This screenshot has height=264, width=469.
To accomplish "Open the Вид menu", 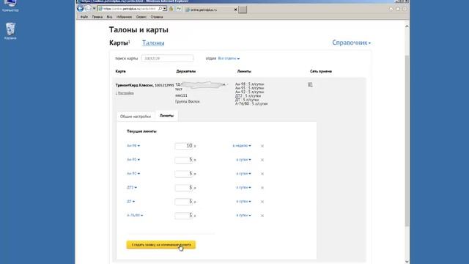I will pyautogui.click(x=109, y=17).
